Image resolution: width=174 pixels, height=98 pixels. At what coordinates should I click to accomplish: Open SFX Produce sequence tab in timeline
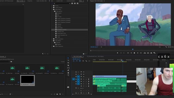[x=95, y=56]
